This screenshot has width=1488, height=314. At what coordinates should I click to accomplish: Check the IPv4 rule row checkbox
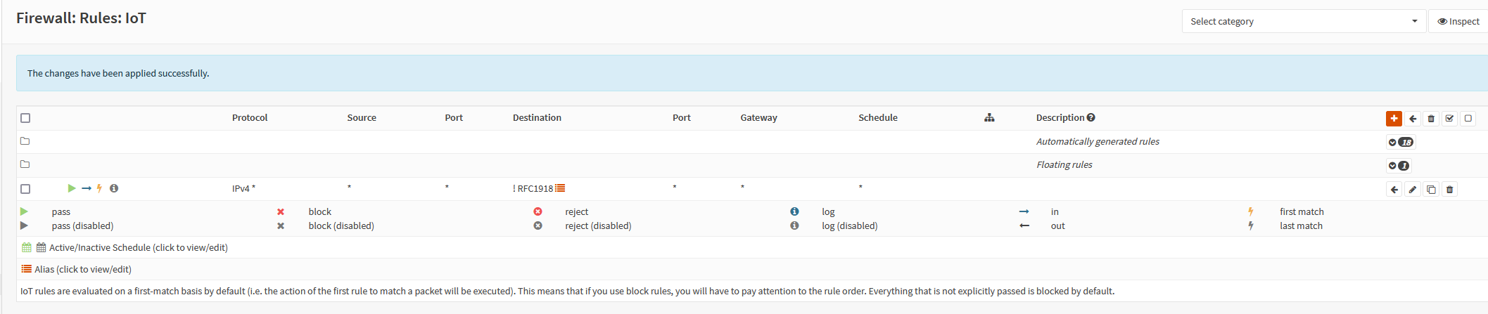25,189
